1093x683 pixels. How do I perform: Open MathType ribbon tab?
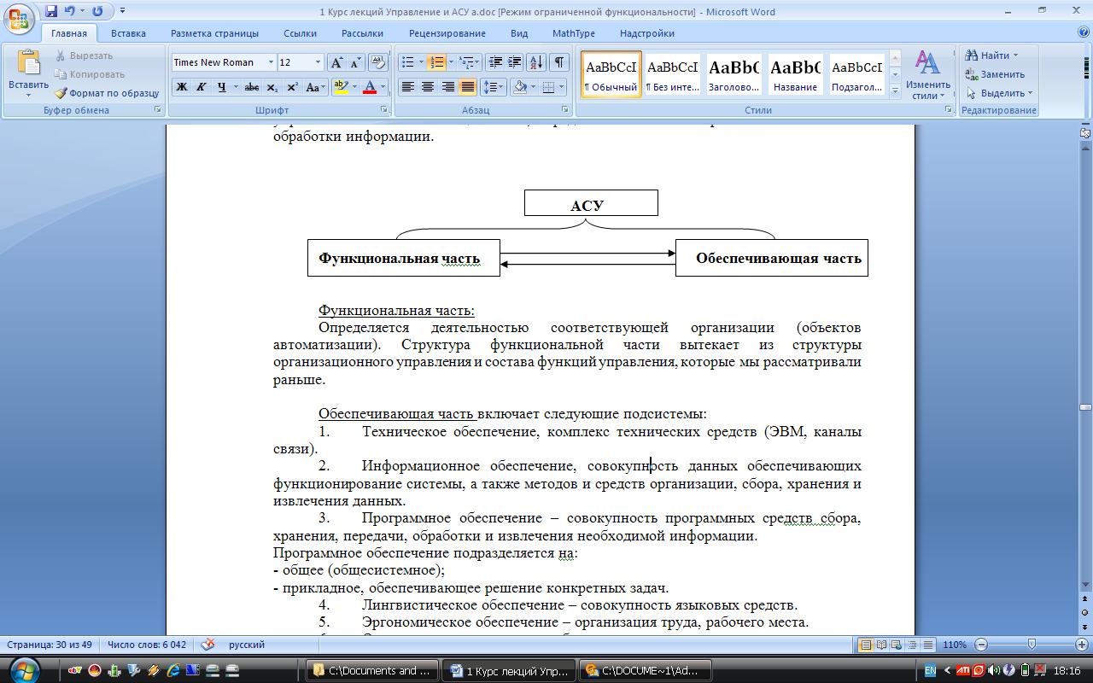click(x=573, y=33)
